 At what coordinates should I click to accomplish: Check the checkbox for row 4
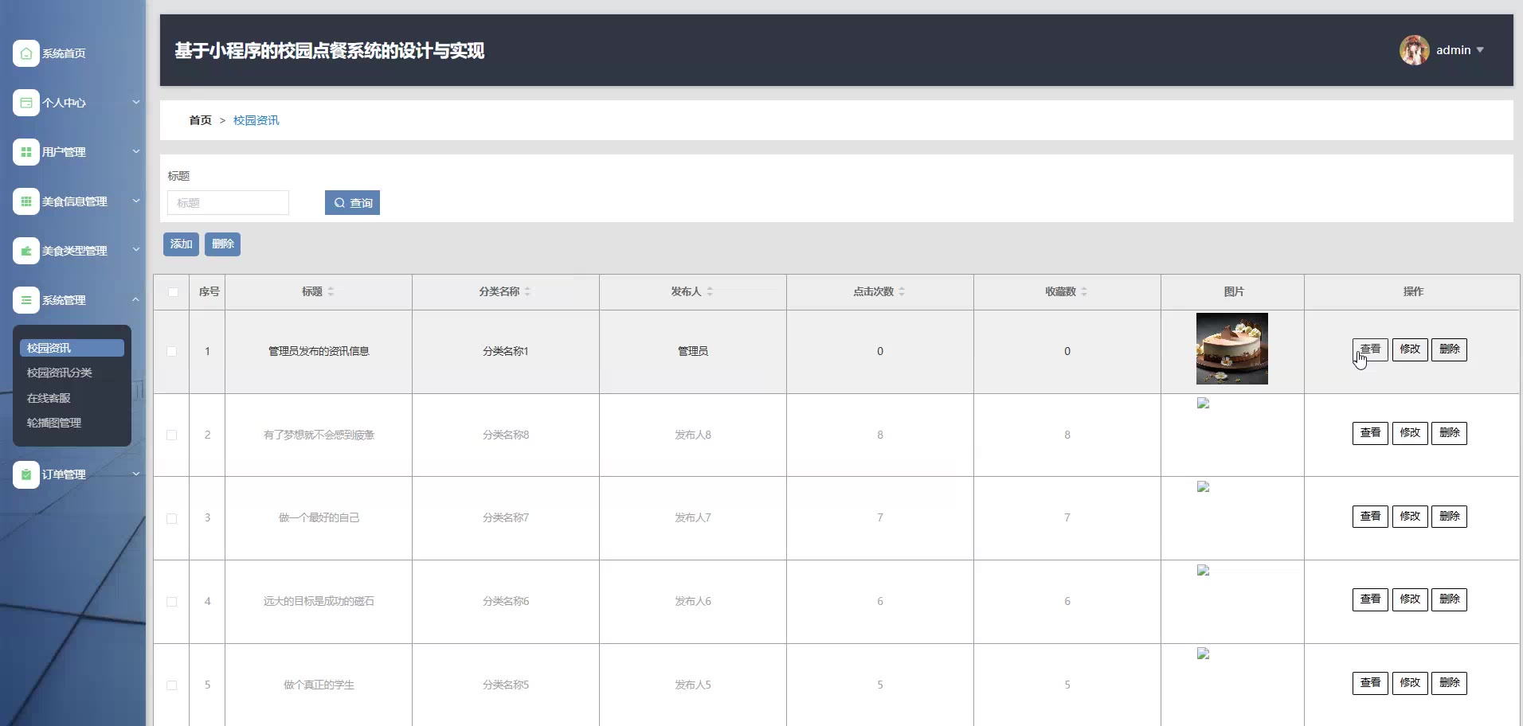(171, 602)
